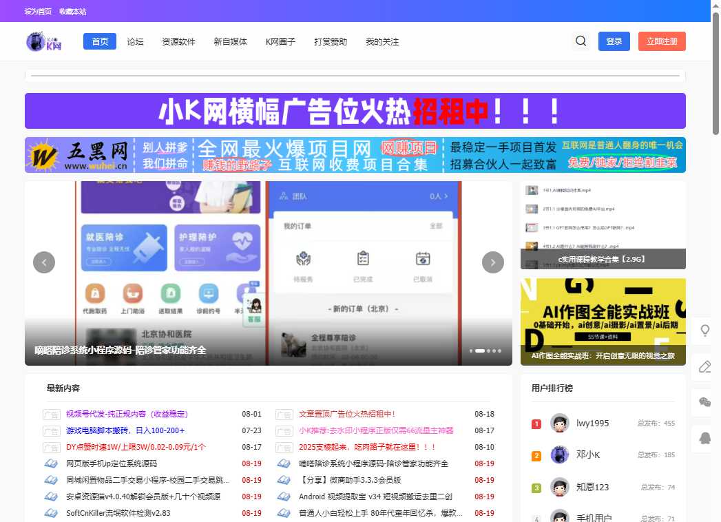Viewport: 721px width, 522px height.
Task: Click the site logo 小K网
Action: [x=42, y=41]
